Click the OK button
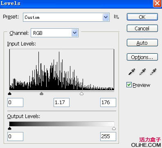This screenshot has width=162, height=148. [x=142, y=17]
